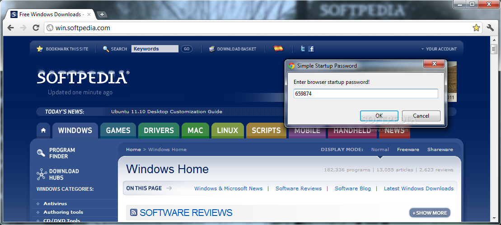Image resolution: width=501 pixels, height=225 pixels.
Task: Click the Download Basket text
Action: point(237,49)
